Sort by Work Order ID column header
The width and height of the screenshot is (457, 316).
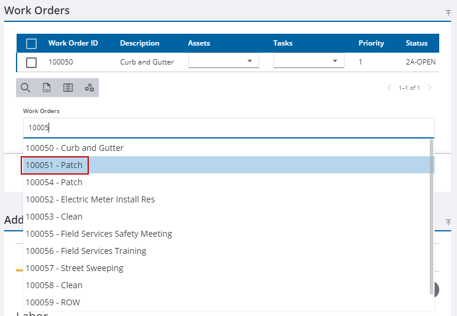[73, 43]
